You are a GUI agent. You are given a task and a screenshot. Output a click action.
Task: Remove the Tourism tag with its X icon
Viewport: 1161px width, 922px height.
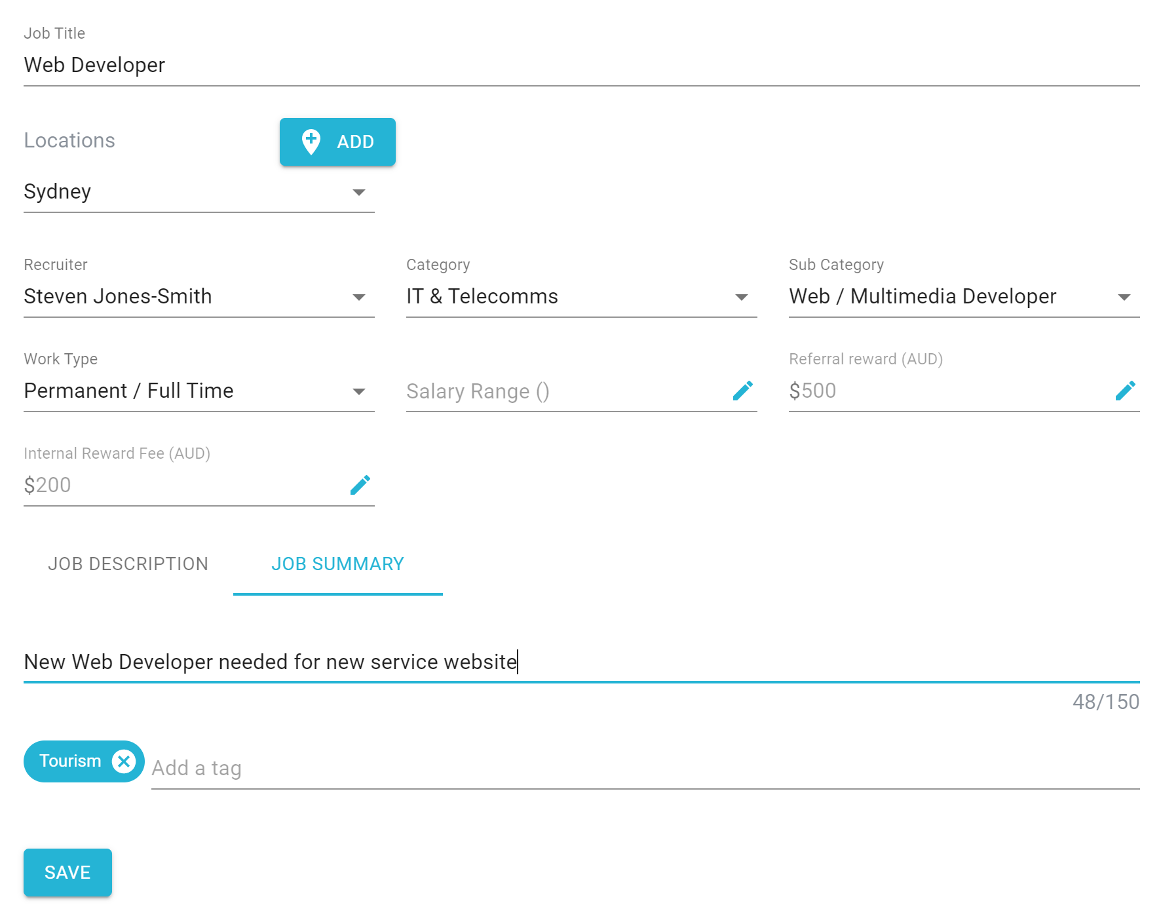[x=124, y=761]
